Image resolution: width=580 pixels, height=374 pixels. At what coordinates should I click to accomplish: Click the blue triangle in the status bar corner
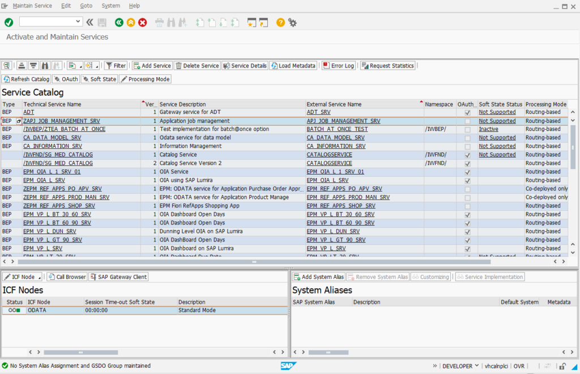pos(574,367)
